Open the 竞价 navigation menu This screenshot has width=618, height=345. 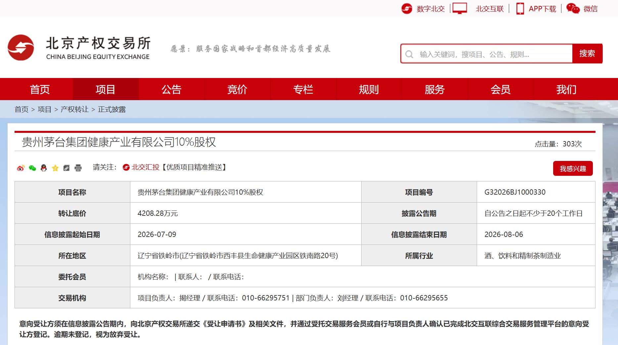tap(237, 89)
